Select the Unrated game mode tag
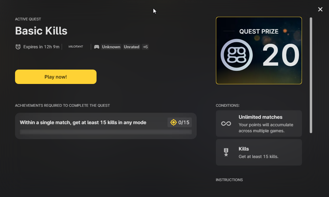329x197 pixels. point(131,47)
